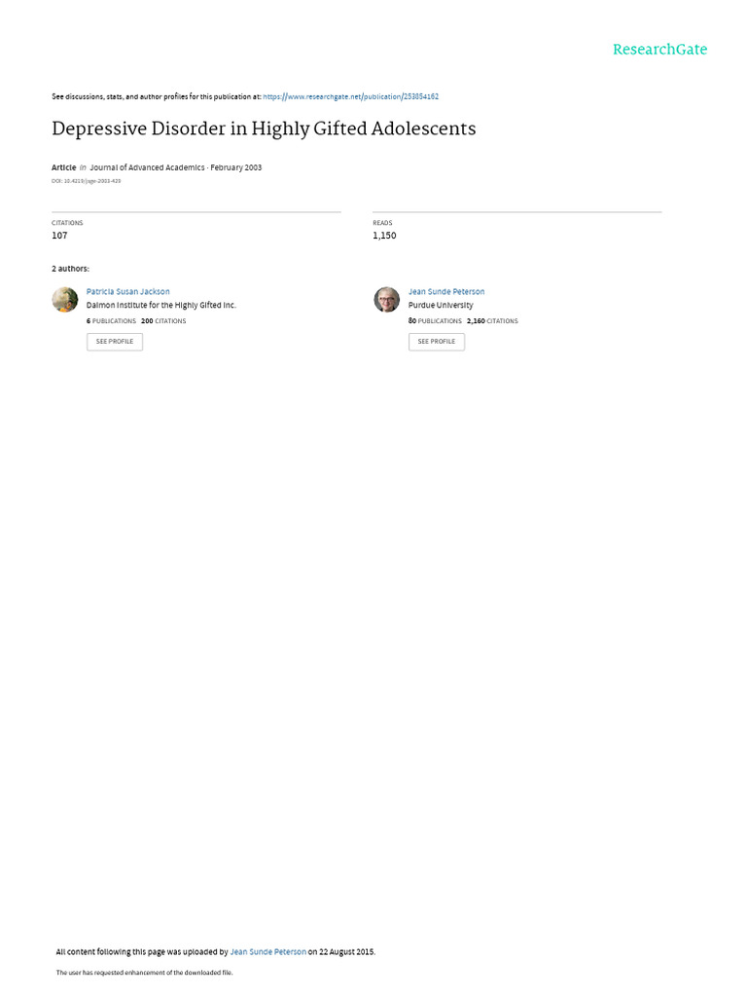Open uploader Jean Sunde Peterson link at bottom
The width and height of the screenshot is (747, 997).
tap(267, 952)
